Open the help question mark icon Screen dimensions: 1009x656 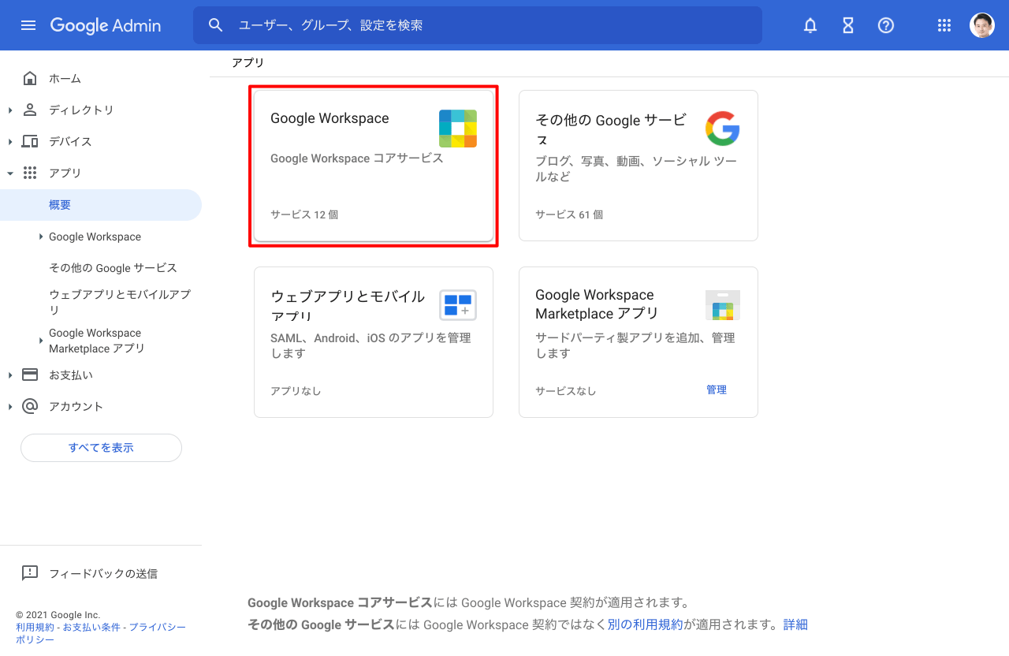click(x=886, y=25)
